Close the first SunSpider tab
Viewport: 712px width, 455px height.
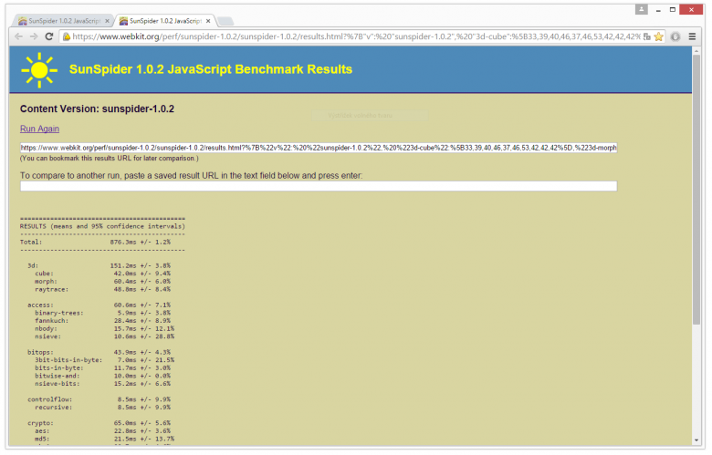107,21
